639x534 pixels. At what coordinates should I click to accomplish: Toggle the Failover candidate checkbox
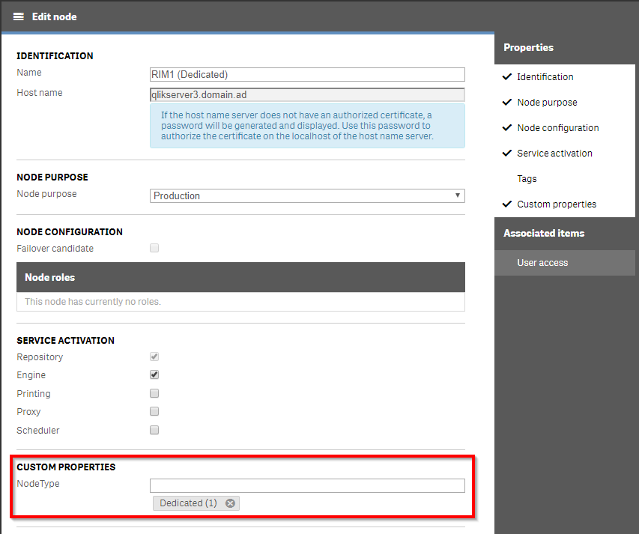(154, 248)
